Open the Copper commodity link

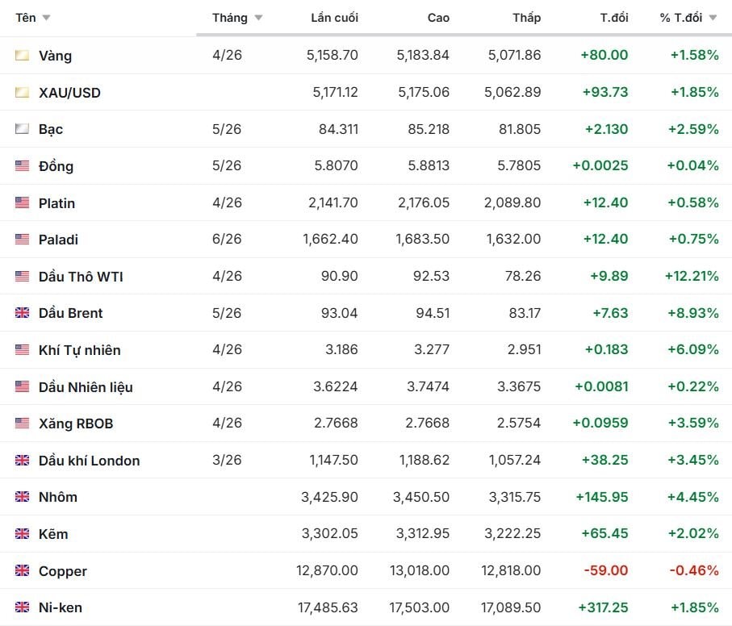click(62, 571)
